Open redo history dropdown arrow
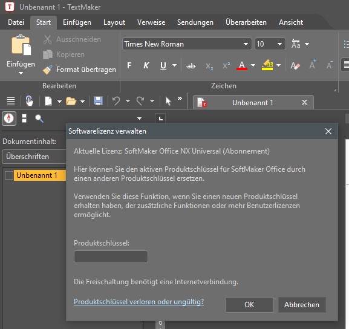 pyautogui.click(x=152, y=101)
